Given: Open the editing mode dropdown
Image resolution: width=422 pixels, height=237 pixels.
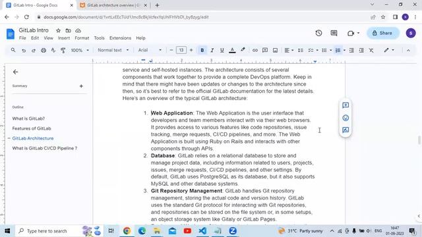Looking at the screenshot, I should point(389,50).
